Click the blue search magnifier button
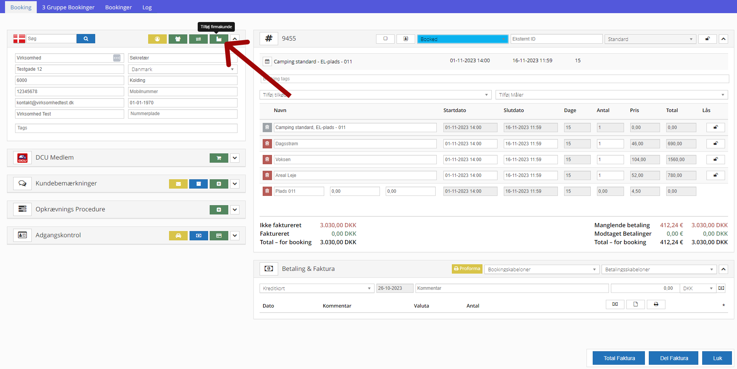The image size is (737, 369). pos(85,39)
